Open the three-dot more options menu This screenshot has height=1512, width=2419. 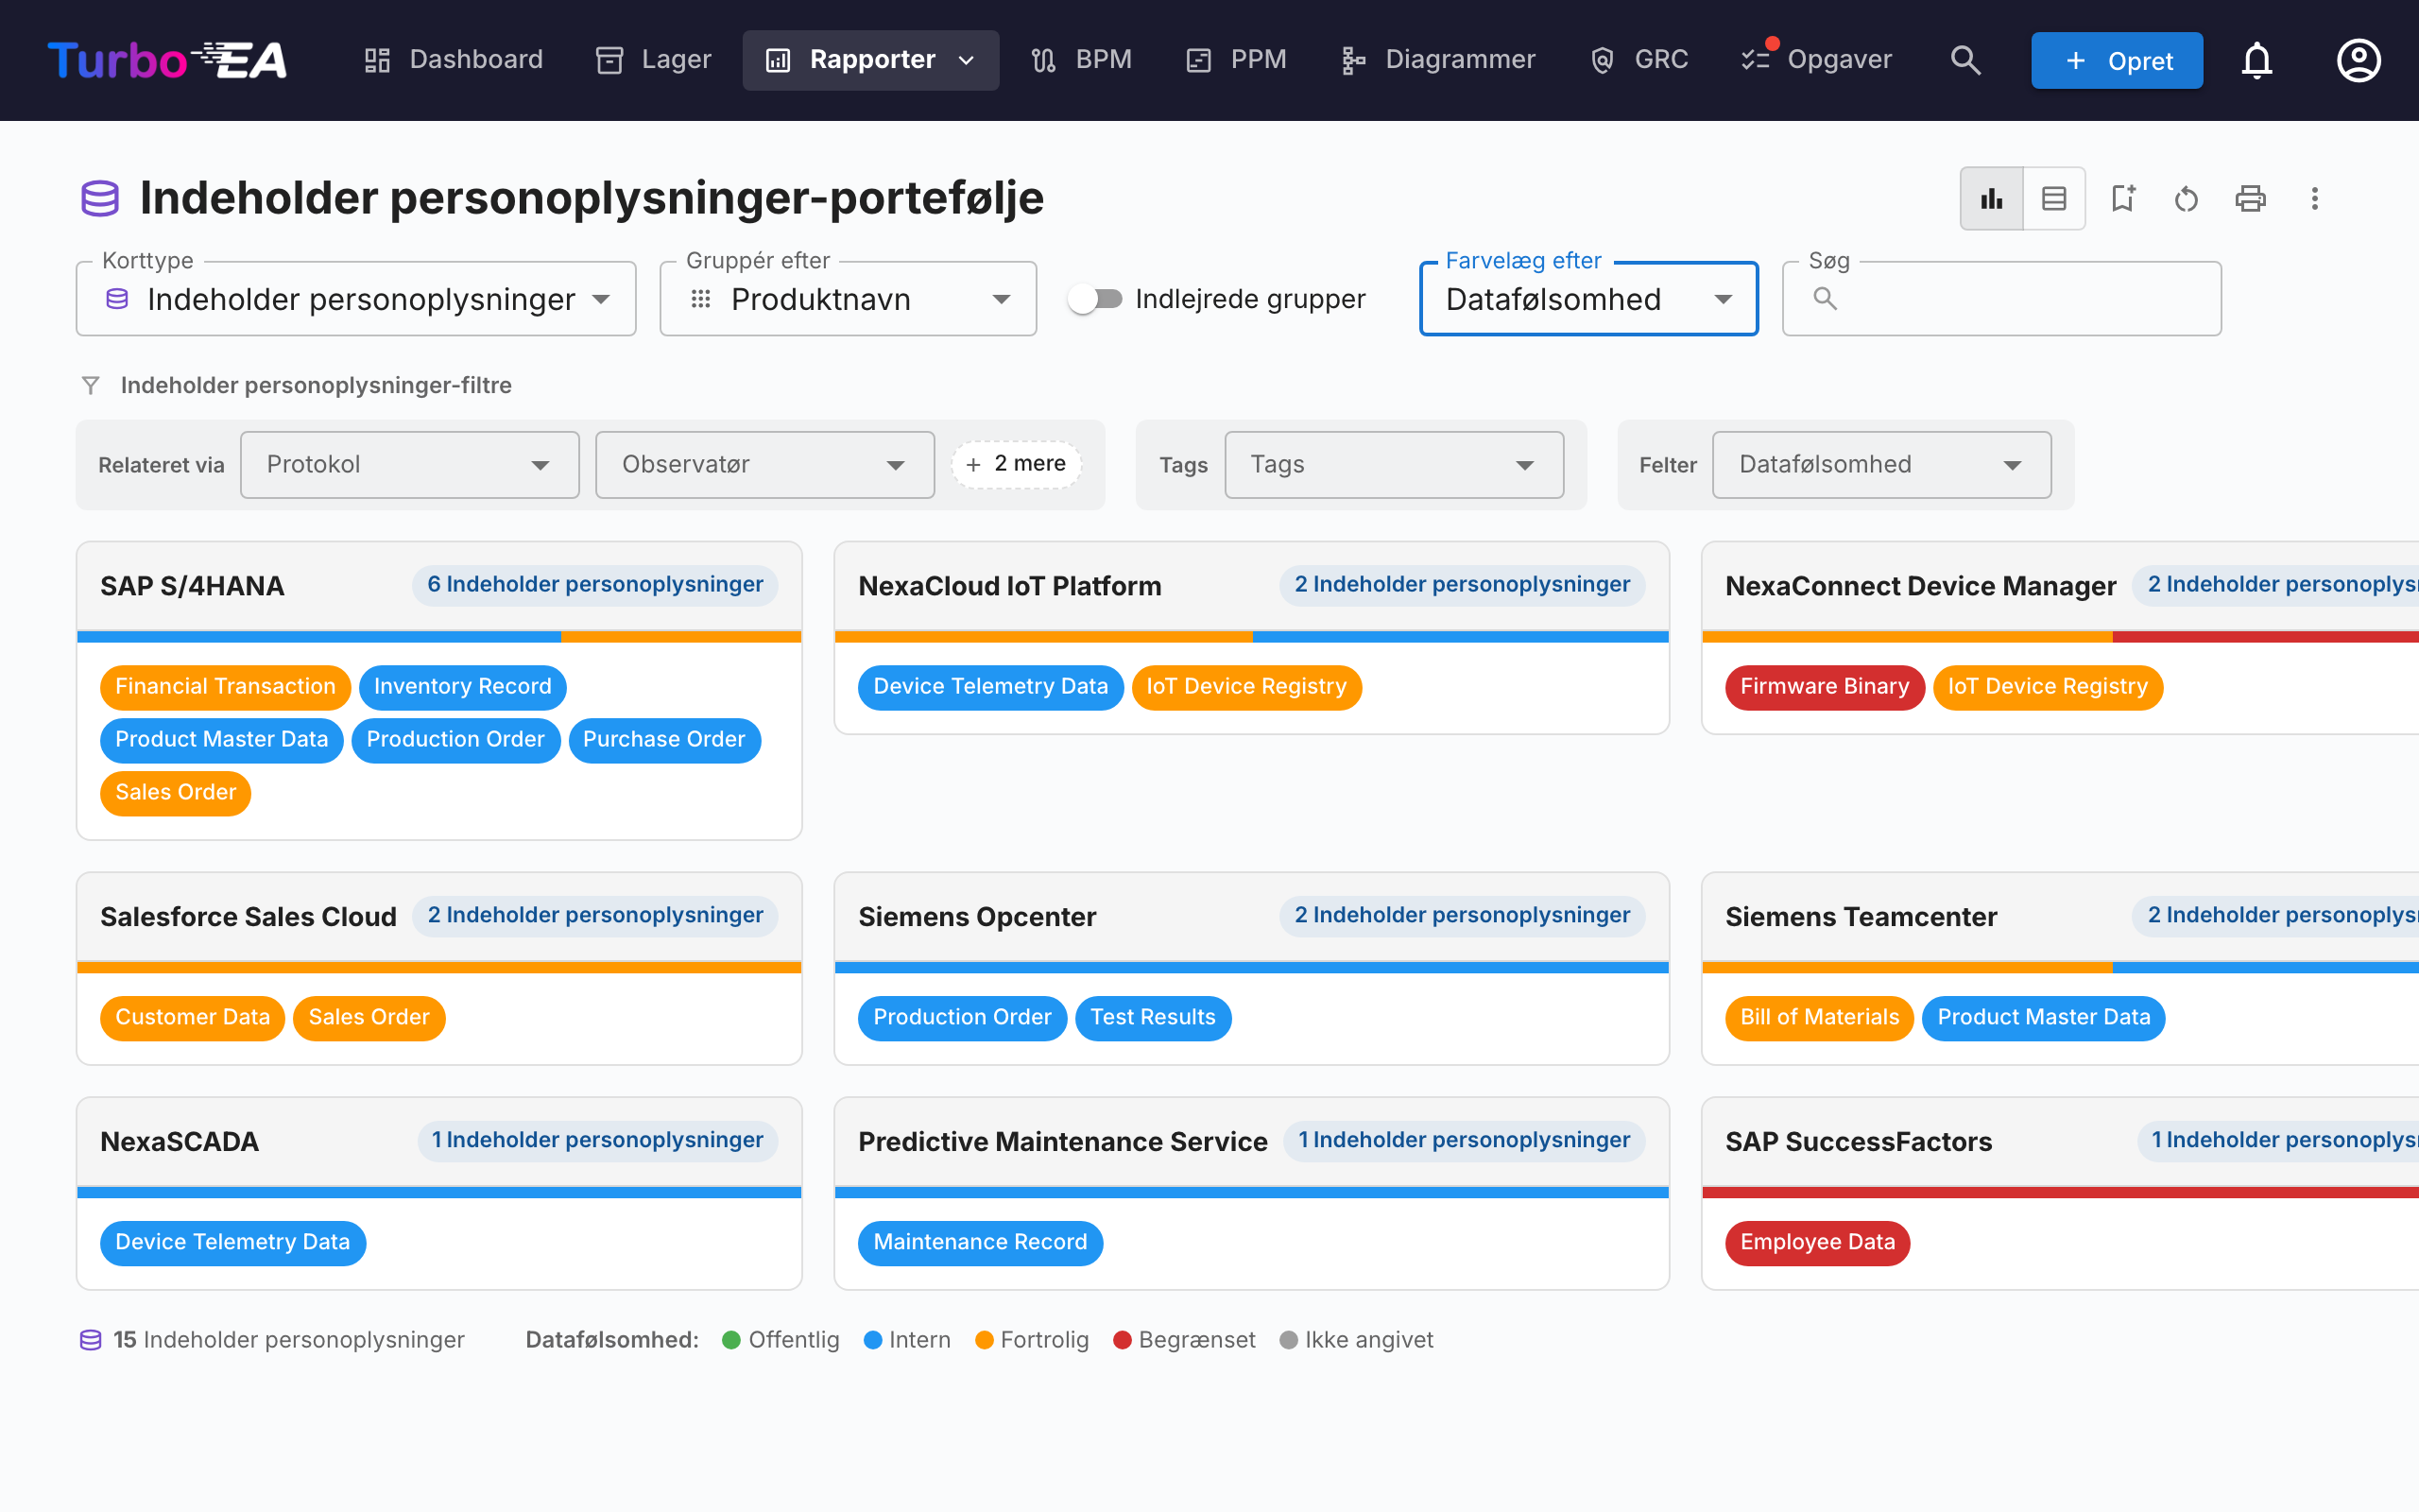pos(2314,198)
